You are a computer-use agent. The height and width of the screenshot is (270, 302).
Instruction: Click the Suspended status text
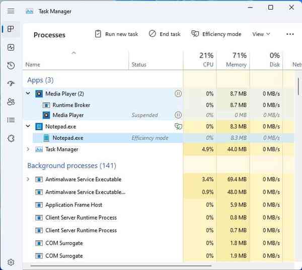click(x=144, y=115)
